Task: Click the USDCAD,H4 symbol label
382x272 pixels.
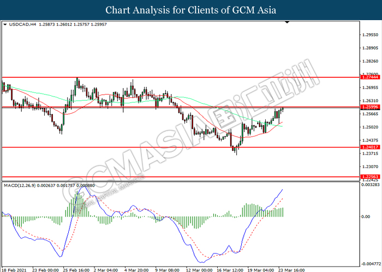Action: pos(22,24)
